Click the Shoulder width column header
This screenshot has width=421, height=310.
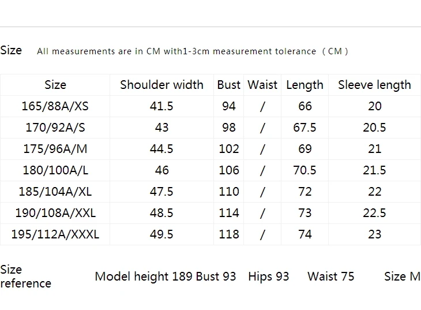(161, 85)
